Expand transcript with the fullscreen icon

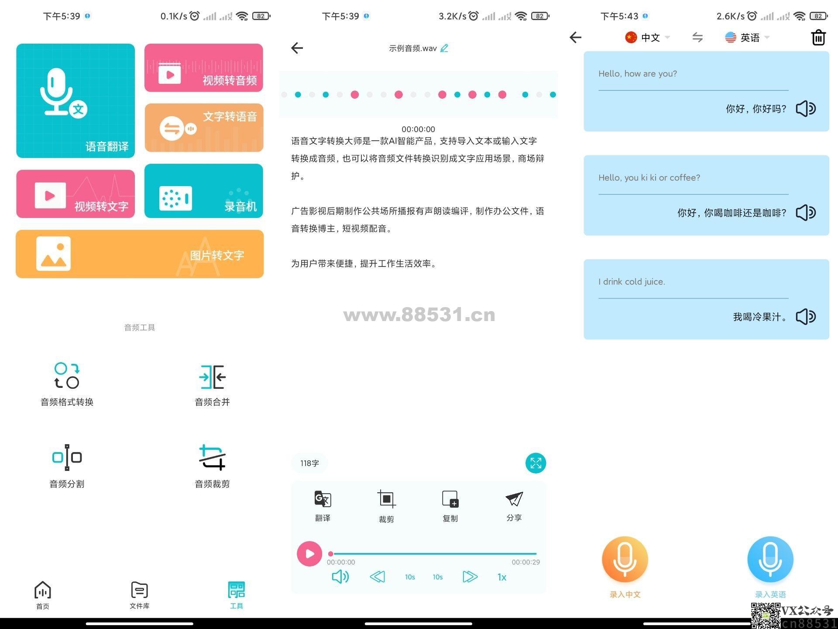click(536, 463)
